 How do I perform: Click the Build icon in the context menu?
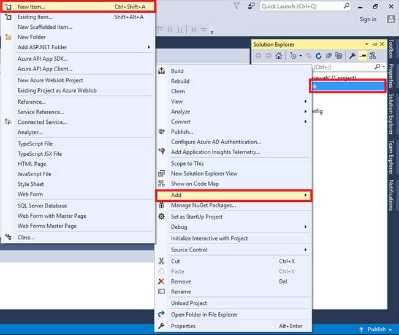(162, 71)
